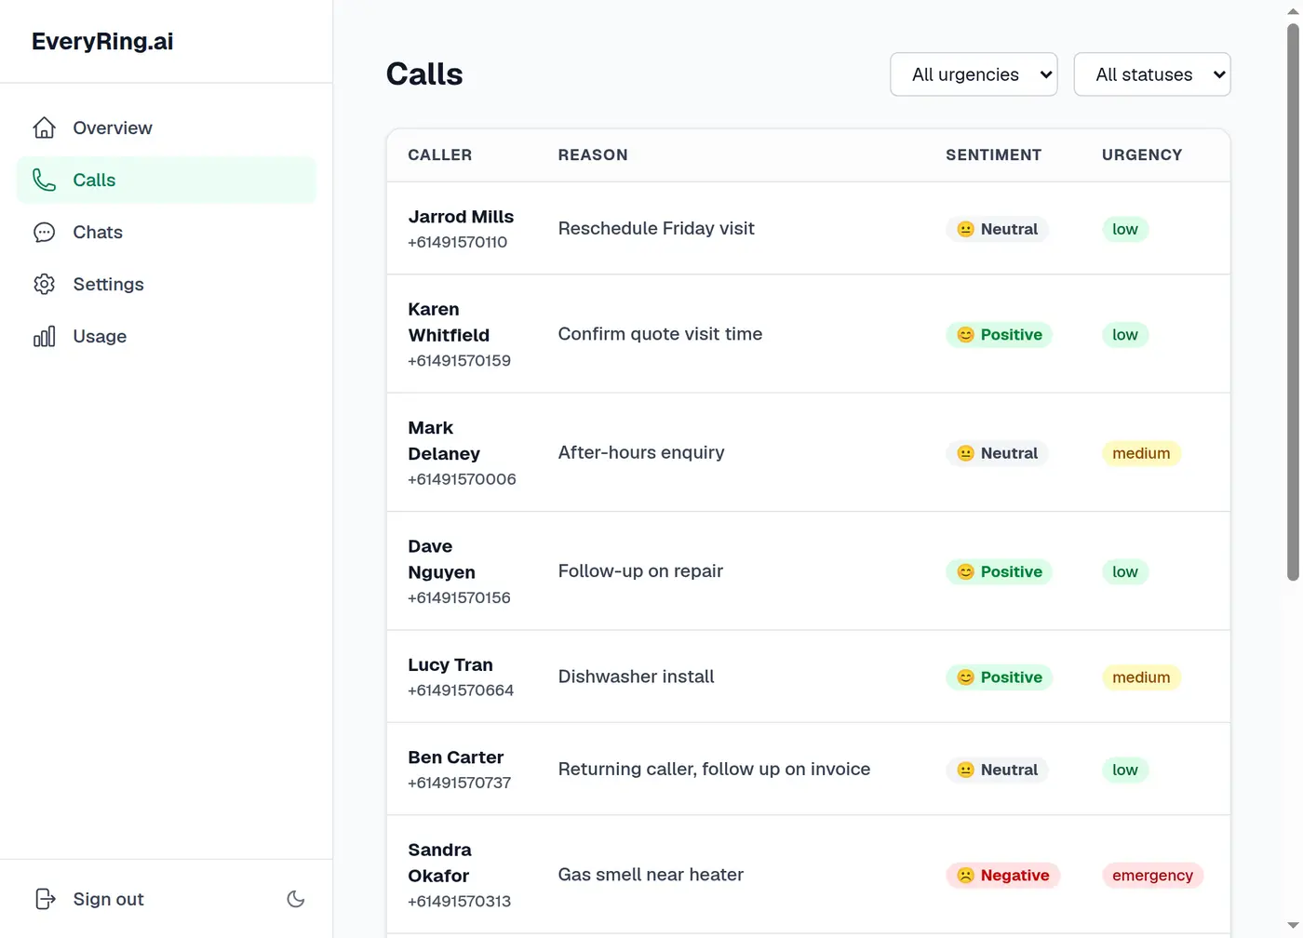Click low urgency badge for Karen Whitfield
Image resolution: width=1303 pixels, height=938 pixels.
(x=1125, y=335)
